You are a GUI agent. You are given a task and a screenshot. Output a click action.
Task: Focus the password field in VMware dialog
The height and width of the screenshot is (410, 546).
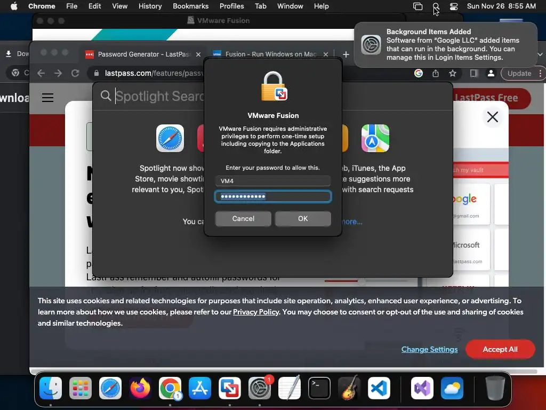click(x=272, y=196)
